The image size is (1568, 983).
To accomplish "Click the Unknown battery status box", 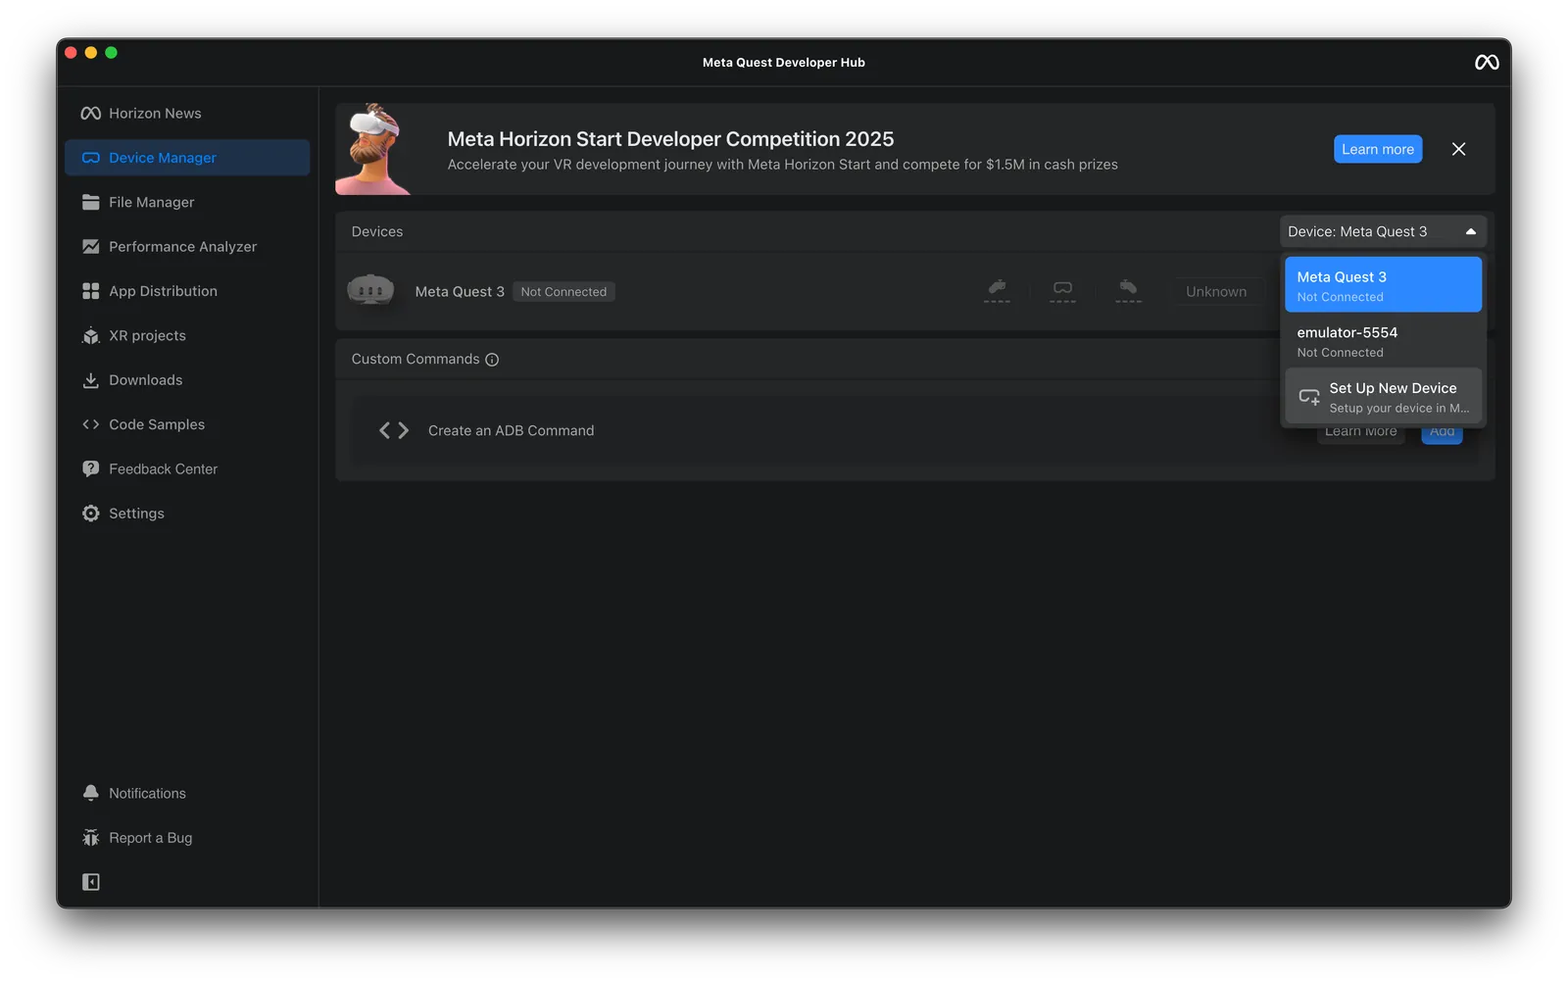I will (x=1216, y=291).
